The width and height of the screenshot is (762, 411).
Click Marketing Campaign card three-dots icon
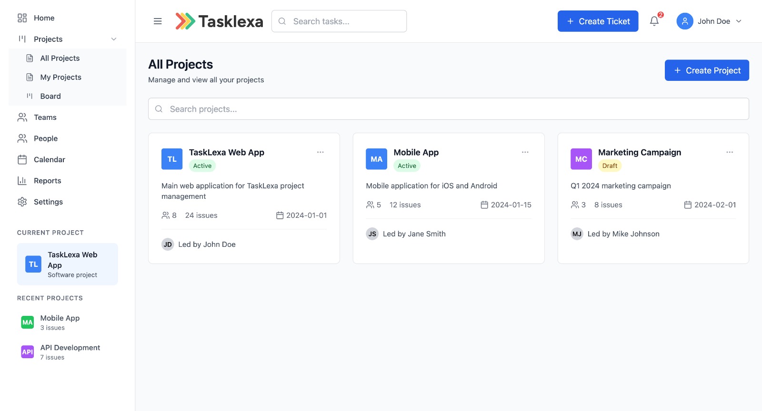pos(730,152)
